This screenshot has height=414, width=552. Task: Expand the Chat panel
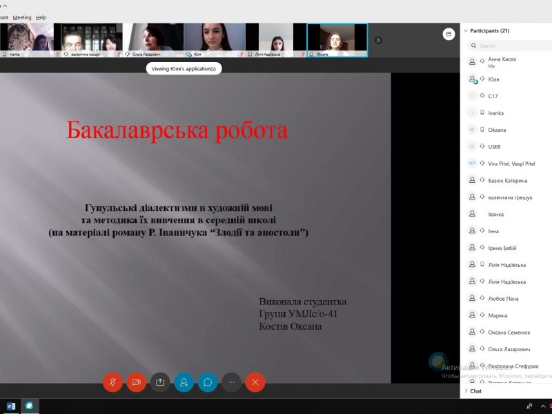[x=466, y=391]
